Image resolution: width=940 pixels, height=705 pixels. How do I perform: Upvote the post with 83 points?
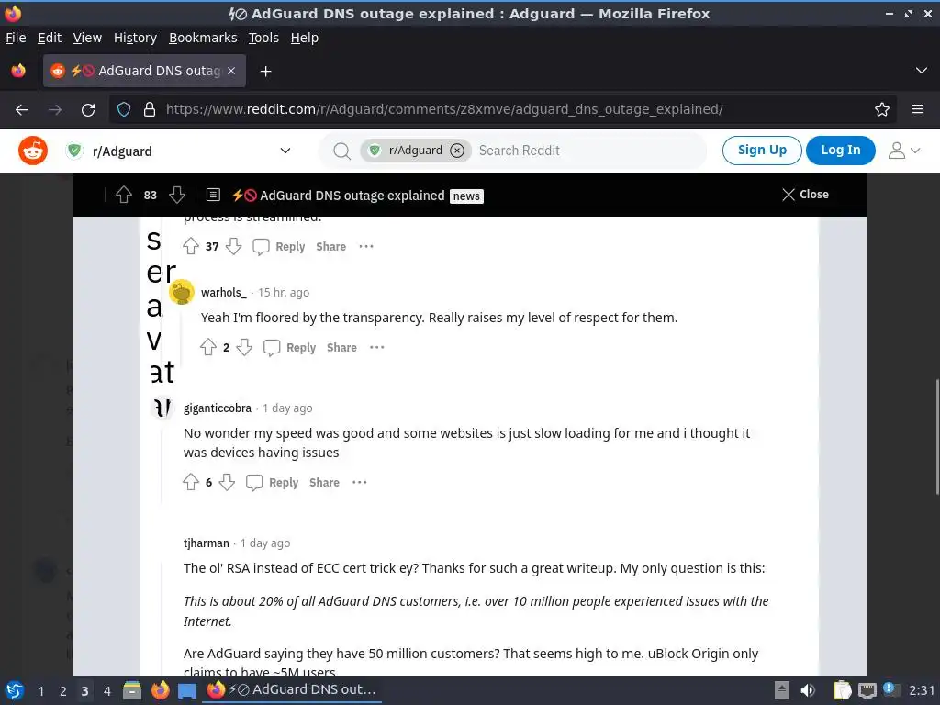pos(124,195)
